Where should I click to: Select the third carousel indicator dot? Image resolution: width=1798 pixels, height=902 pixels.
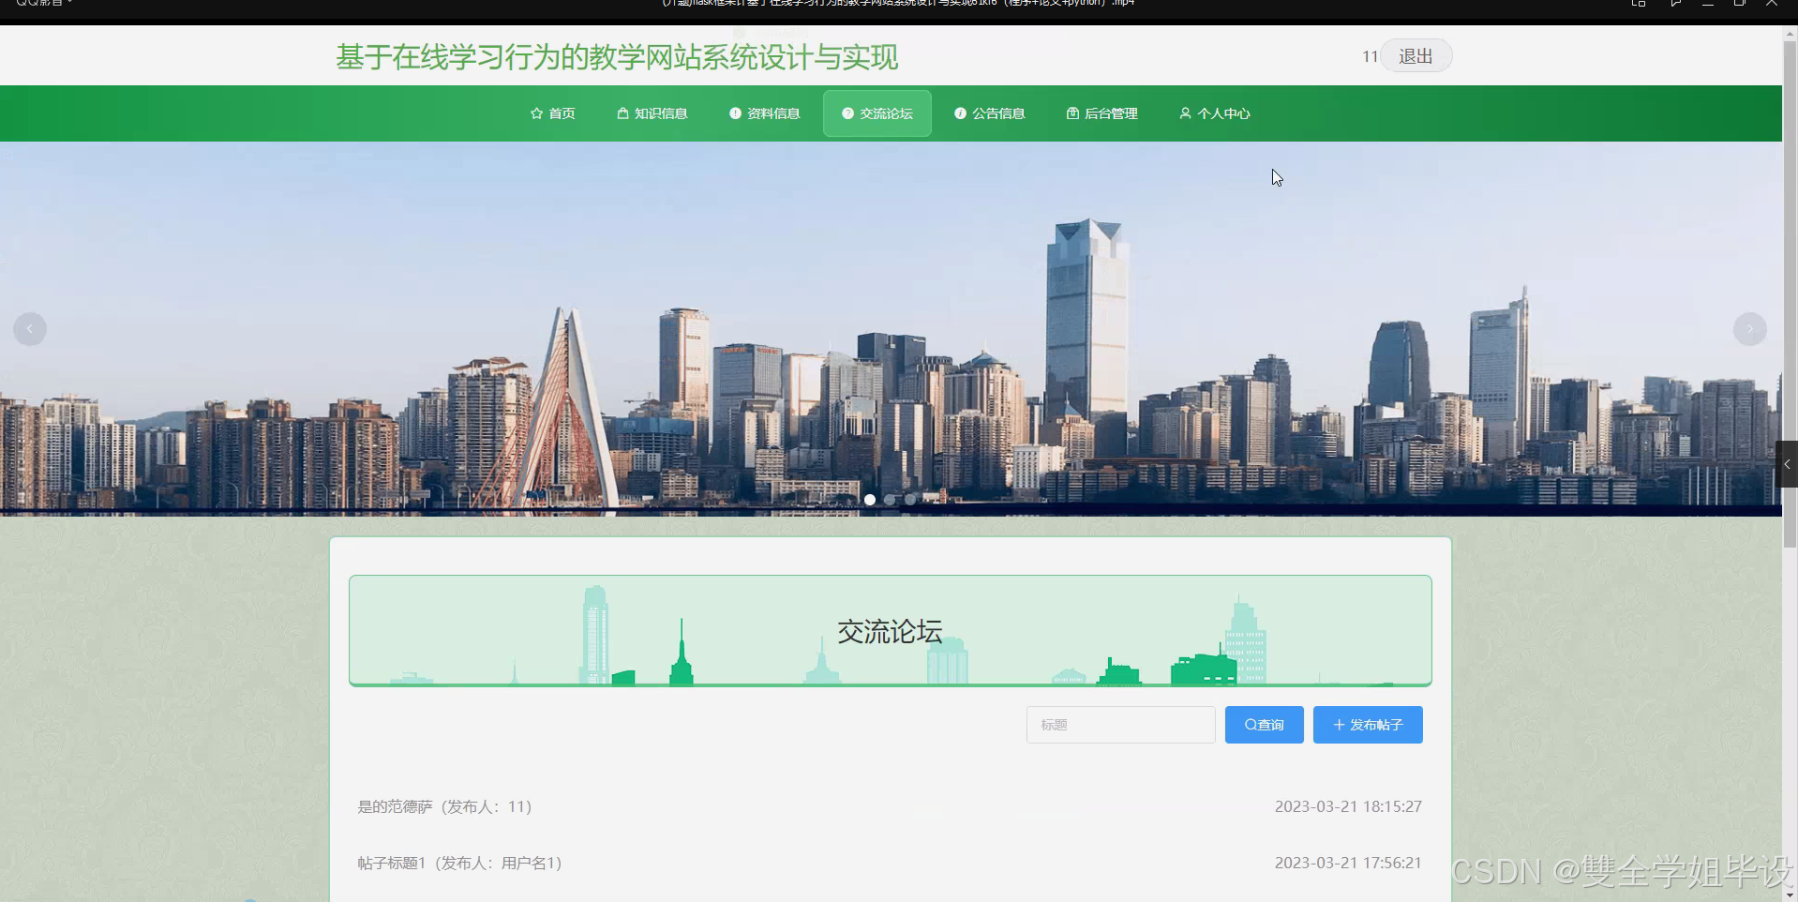tap(910, 499)
